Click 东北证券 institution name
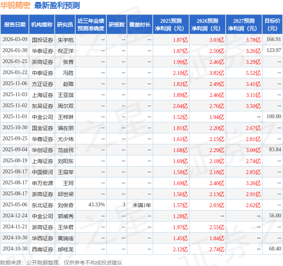This screenshot has width=283, height=266. pyautogui.click(x=43, y=205)
